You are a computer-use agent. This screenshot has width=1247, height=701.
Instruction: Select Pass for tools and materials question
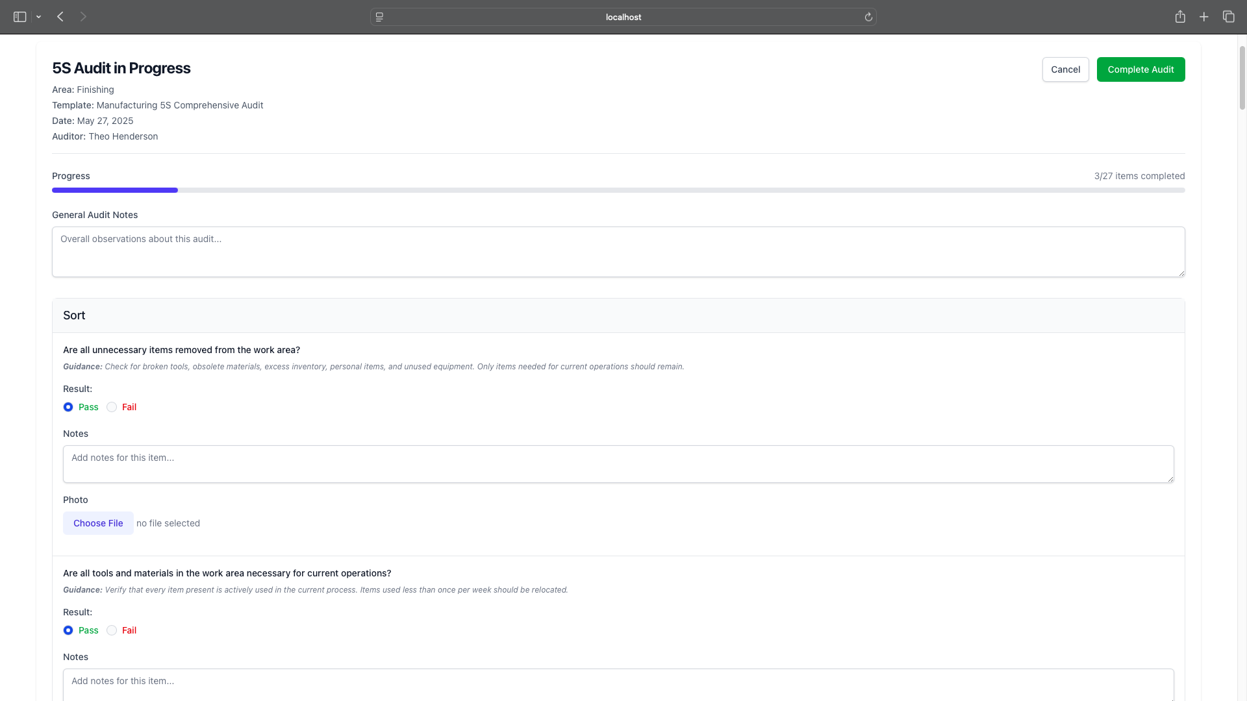coord(68,630)
